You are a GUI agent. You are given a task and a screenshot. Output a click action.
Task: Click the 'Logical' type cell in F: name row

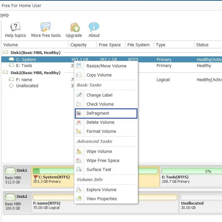(x=163, y=80)
